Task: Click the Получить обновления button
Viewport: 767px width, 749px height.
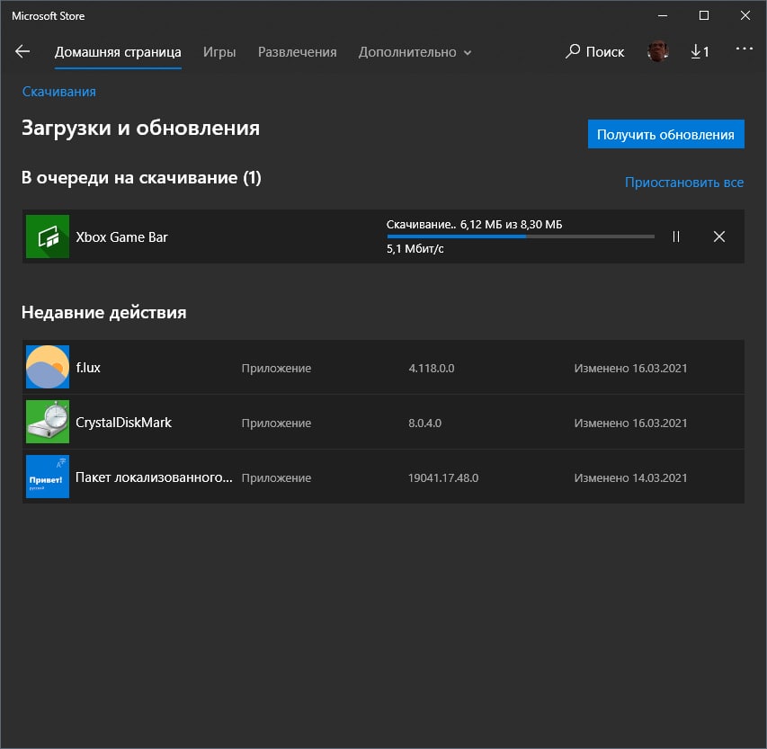Action: click(665, 134)
